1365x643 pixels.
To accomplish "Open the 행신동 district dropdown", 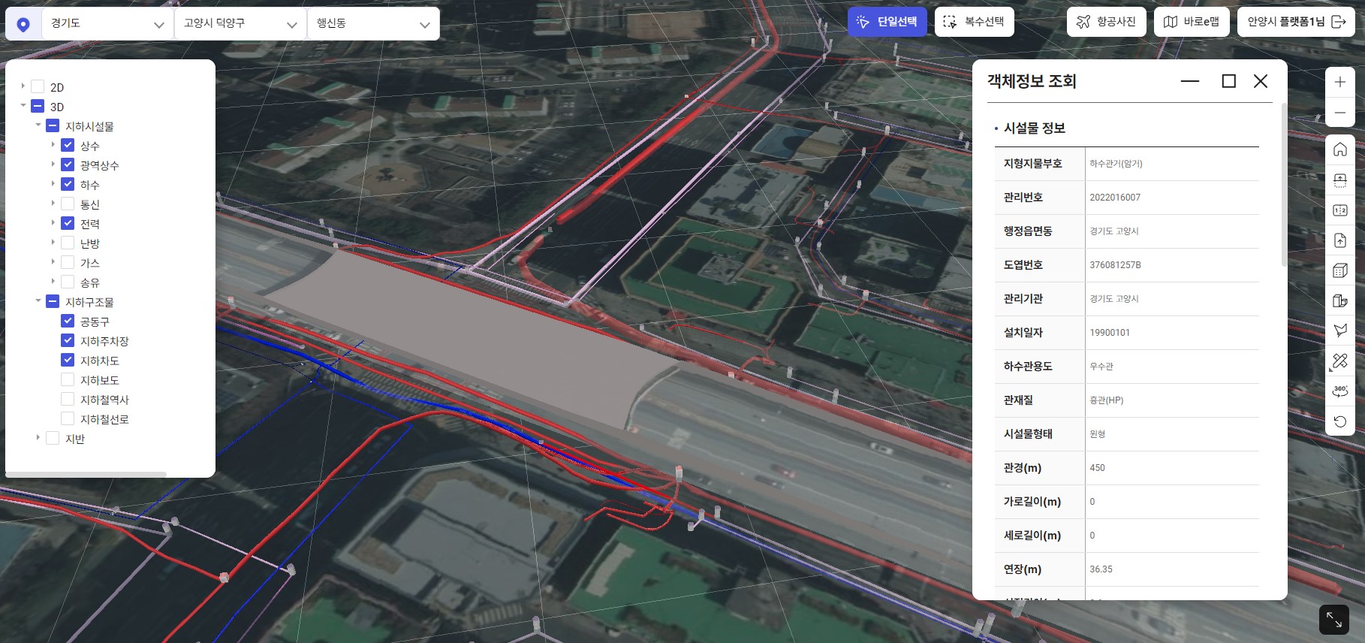I will click(372, 24).
